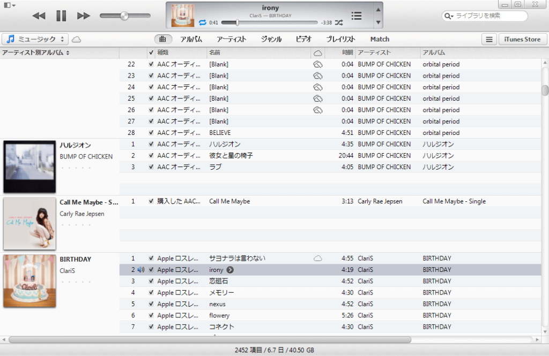Image resolution: width=549 pixels, height=356 pixels.
Task: Open the iTunes Store button
Action: coord(522,40)
